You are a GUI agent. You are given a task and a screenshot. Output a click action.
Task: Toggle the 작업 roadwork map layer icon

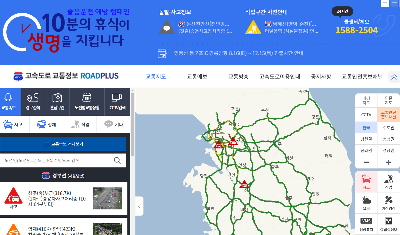[x=389, y=182]
